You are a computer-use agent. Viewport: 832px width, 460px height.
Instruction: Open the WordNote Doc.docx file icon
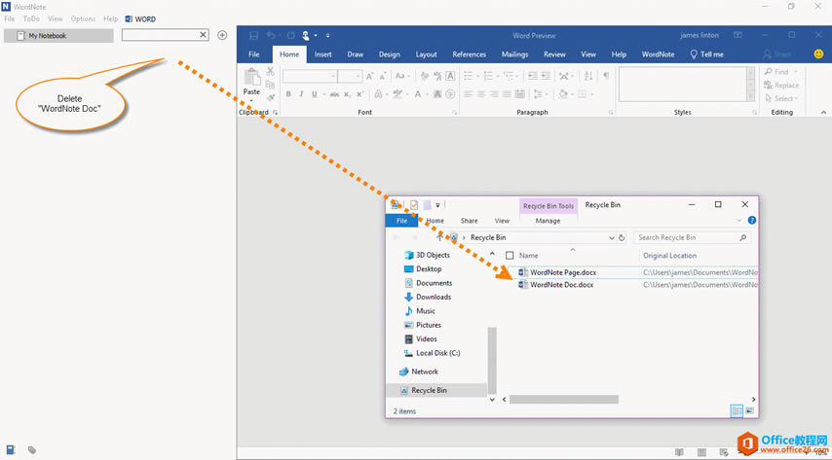coord(523,285)
